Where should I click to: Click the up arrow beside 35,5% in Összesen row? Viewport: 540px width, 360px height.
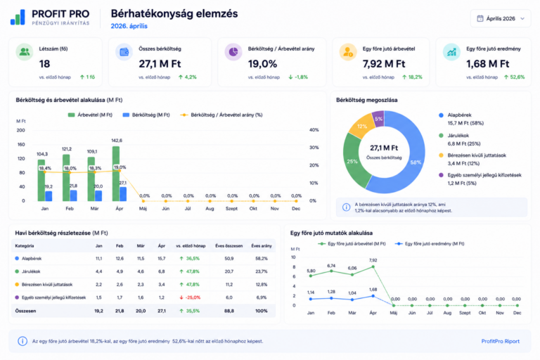point(181,311)
